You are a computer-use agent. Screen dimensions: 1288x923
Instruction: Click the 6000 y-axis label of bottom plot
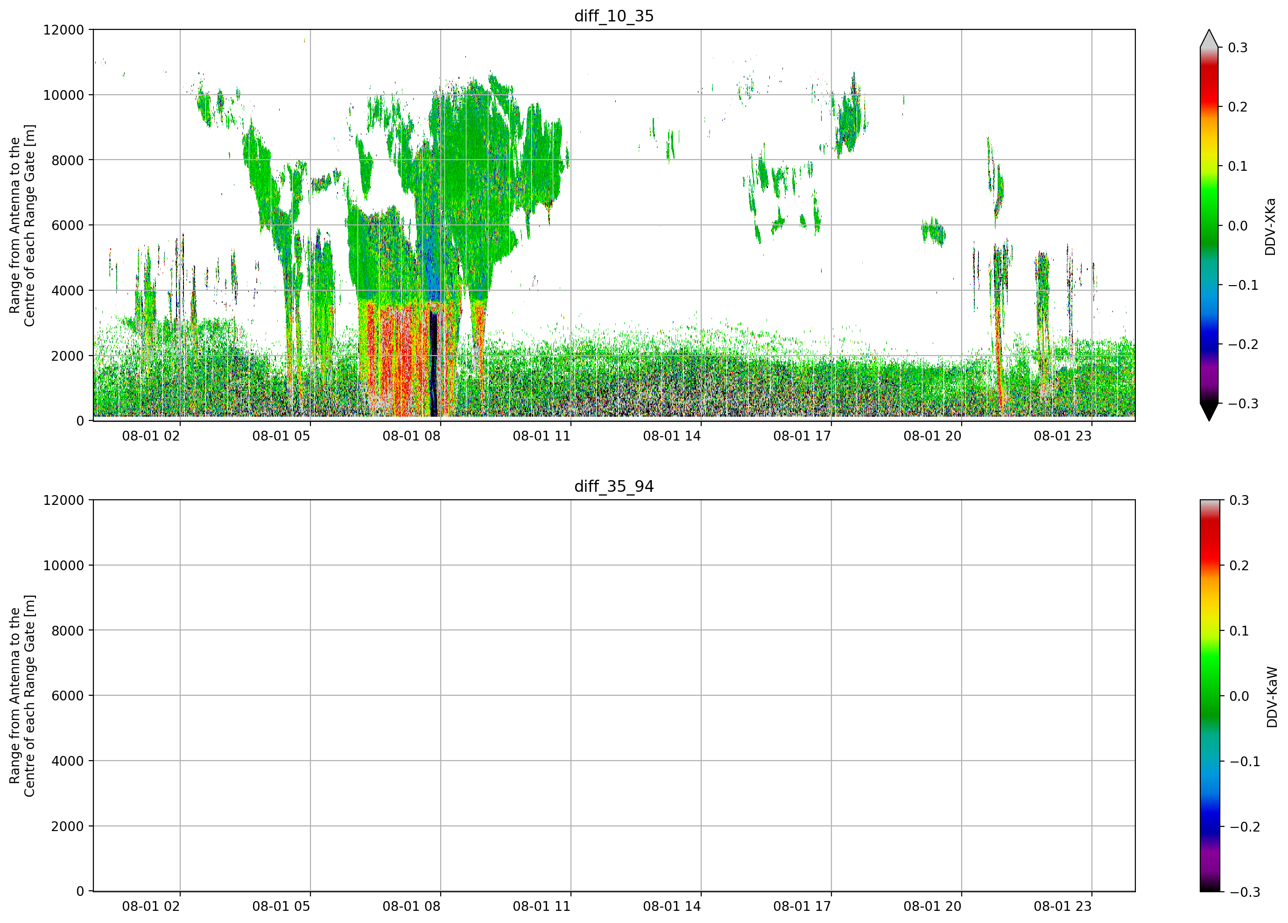[x=68, y=695]
